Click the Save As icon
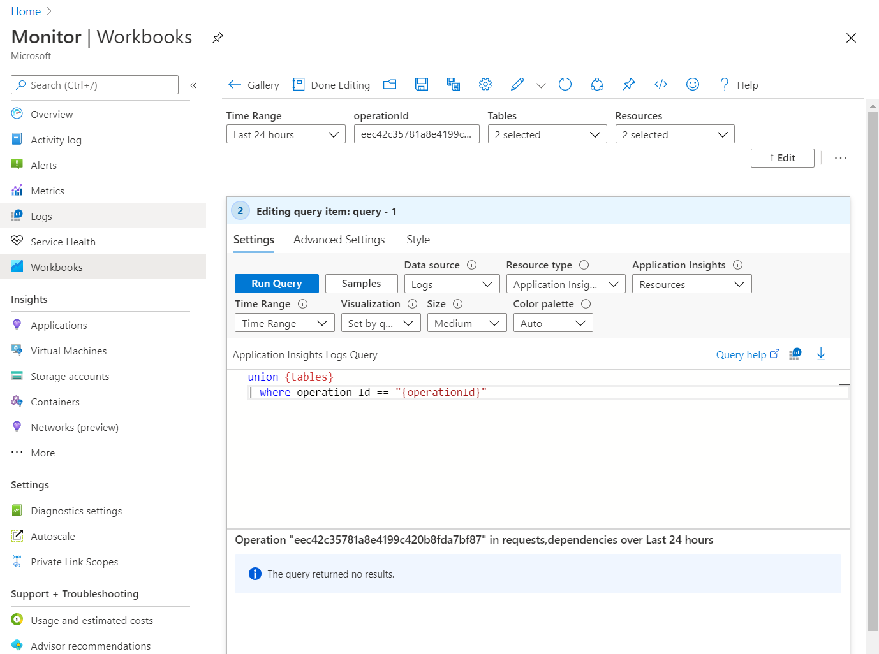 (x=454, y=84)
